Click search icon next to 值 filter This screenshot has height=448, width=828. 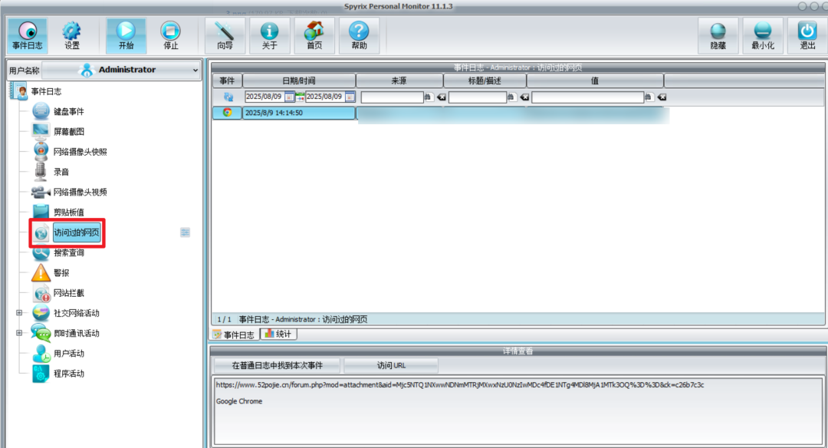click(649, 97)
